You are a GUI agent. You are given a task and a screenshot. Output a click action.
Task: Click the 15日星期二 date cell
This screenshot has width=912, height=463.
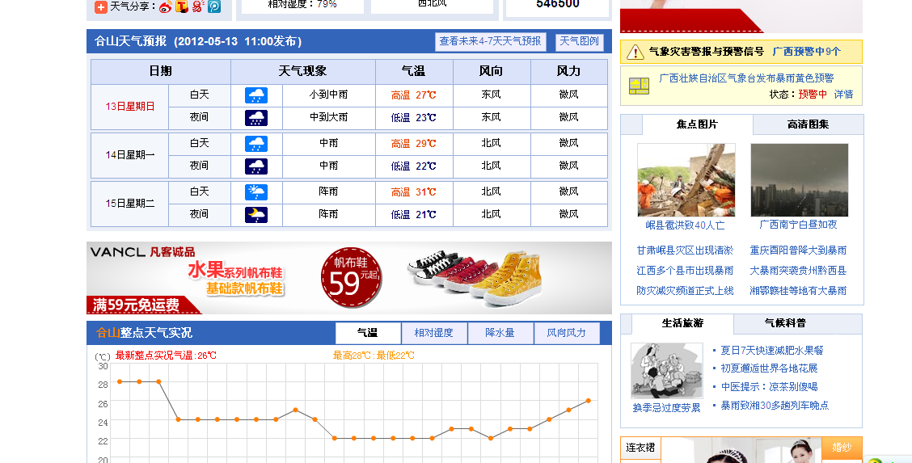click(129, 204)
